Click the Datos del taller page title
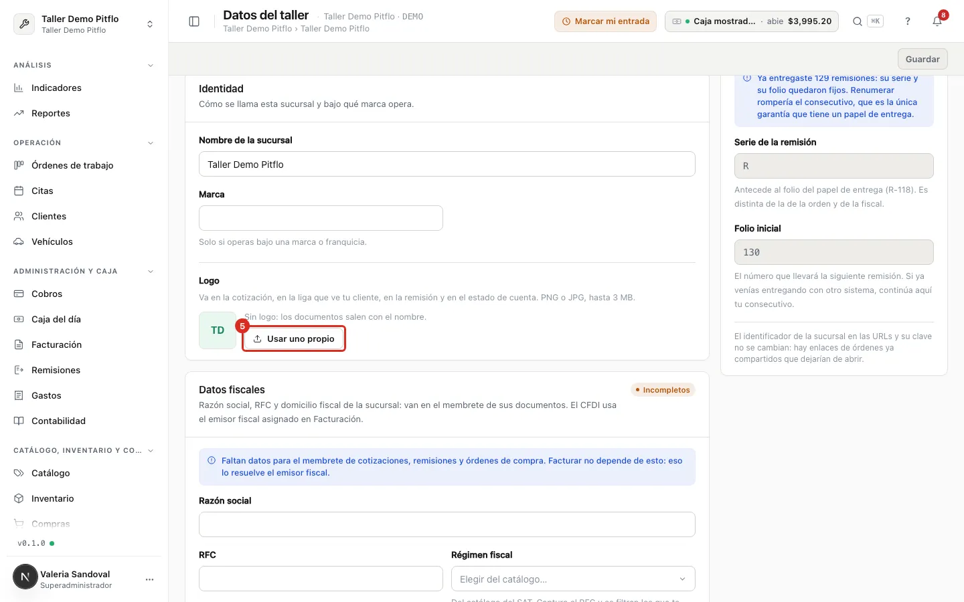Viewport: 964px width, 602px height. click(x=266, y=15)
